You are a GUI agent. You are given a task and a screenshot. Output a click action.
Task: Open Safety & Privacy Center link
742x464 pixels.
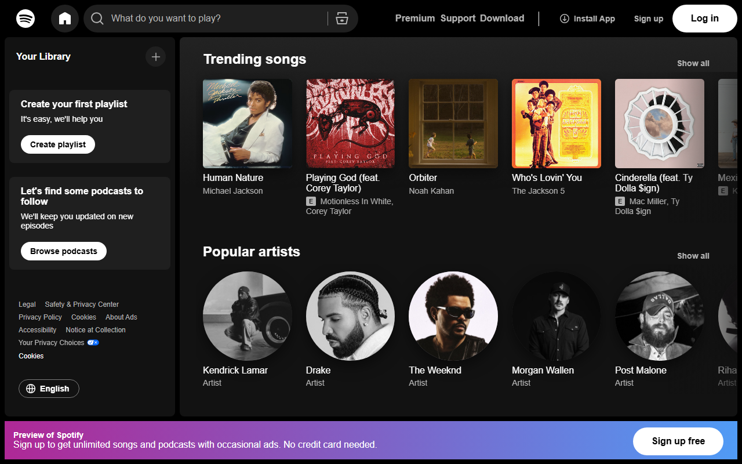click(82, 304)
